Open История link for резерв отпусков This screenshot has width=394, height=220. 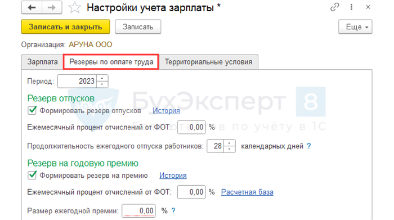point(166,110)
